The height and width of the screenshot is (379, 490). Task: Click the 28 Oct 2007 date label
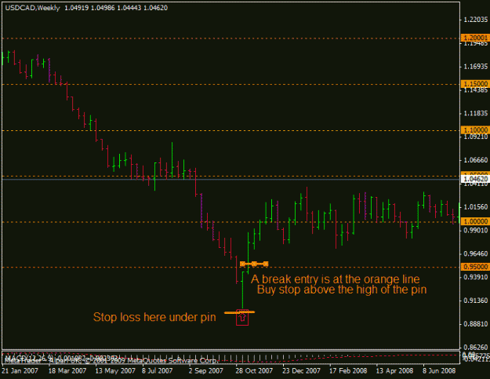[254, 371]
